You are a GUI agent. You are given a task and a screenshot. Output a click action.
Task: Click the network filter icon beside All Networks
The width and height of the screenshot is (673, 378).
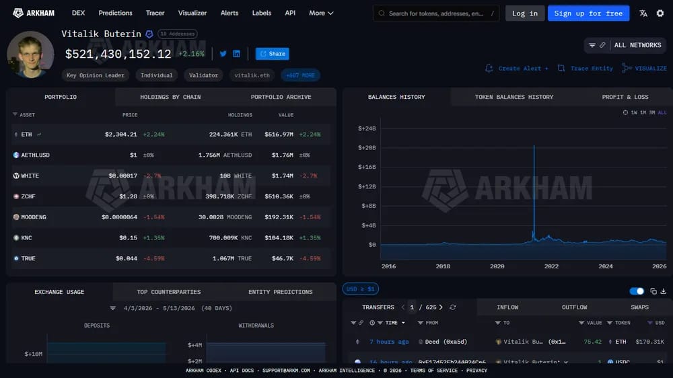point(592,45)
